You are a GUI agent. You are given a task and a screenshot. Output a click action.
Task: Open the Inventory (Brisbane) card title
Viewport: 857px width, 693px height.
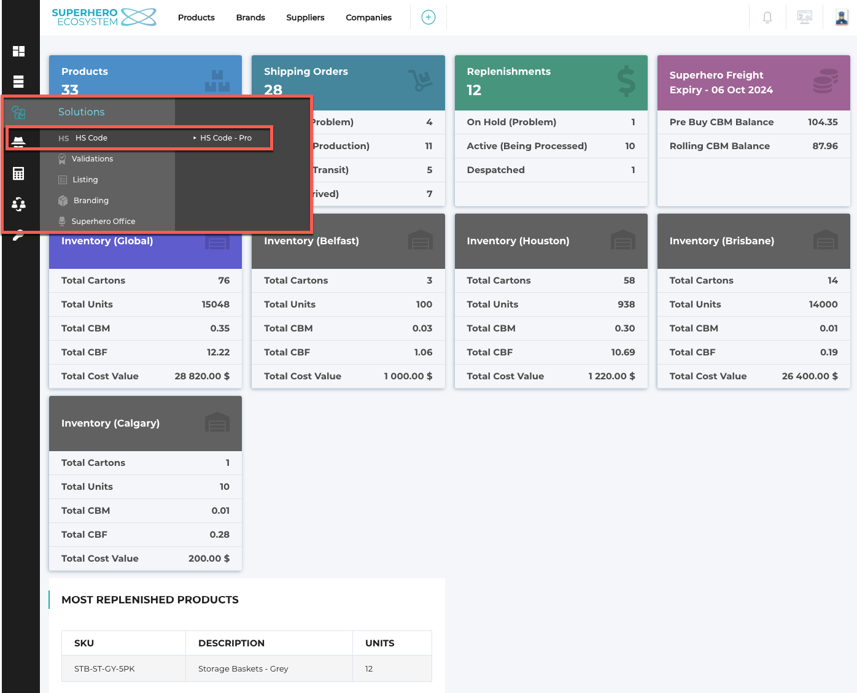point(722,241)
